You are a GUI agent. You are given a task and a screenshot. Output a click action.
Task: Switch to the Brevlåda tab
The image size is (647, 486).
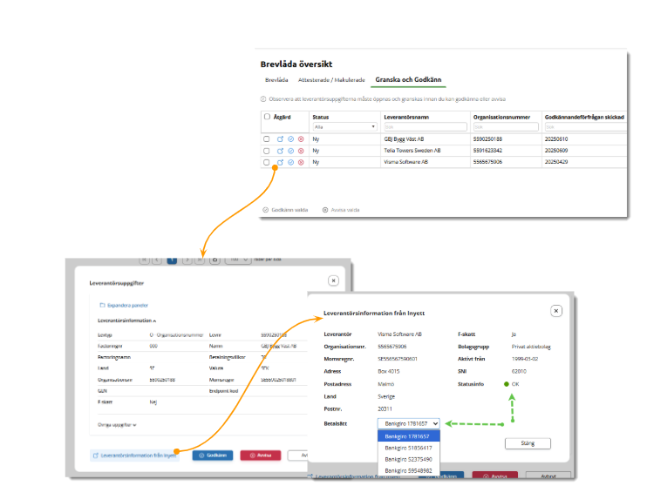tap(276, 80)
